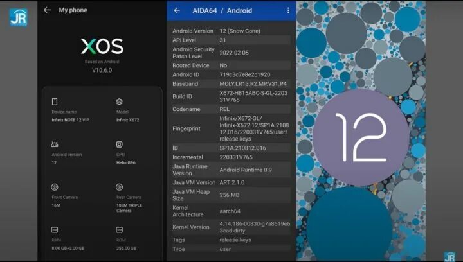Image resolution: width=463 pixels, height=262 pixels.
Task: Tap the Front Camera icon
Action: pyautogui.click(x=55, y=187)
